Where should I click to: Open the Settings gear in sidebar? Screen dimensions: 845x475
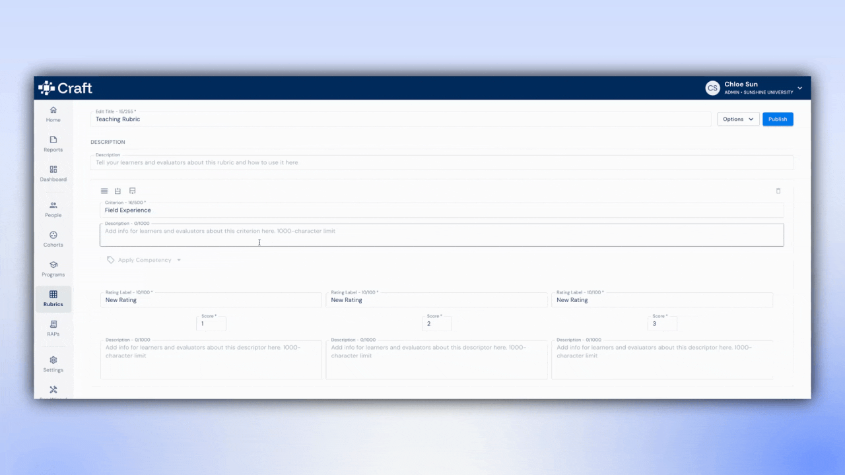pyautogui.click(x=53, y=364)
